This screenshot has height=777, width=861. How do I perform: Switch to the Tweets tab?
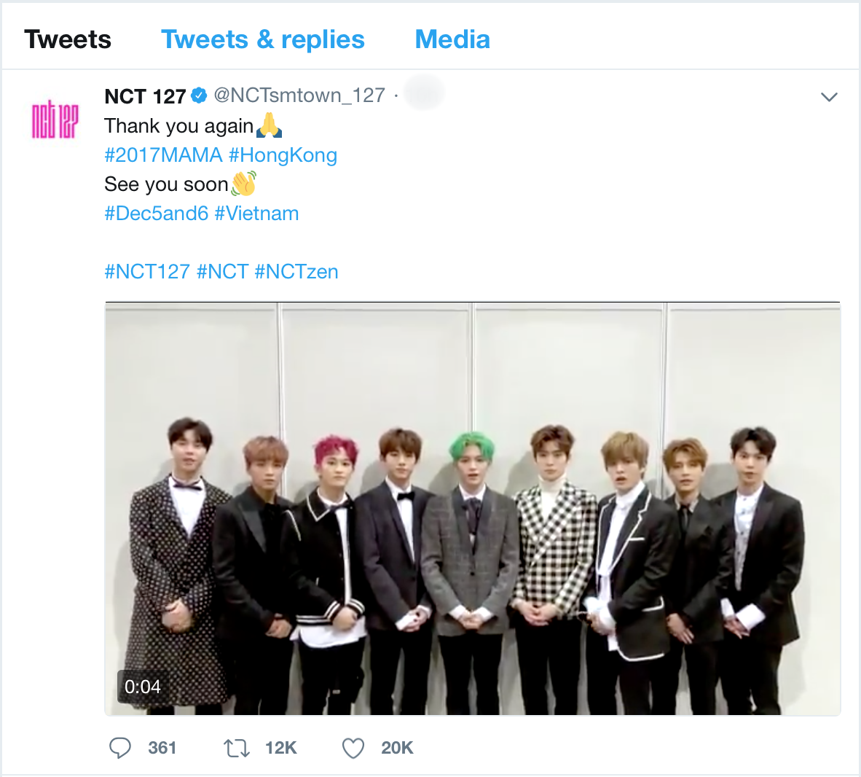pos(68,39)
